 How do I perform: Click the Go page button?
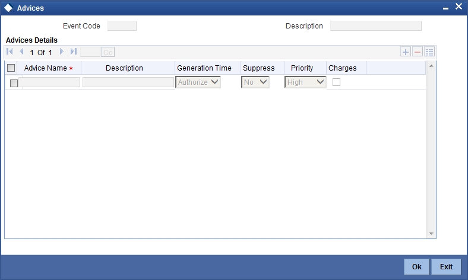pos(107,52)
